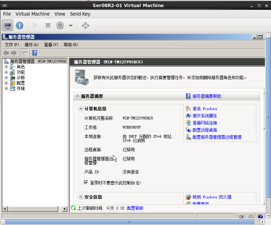Click the icon beside 配置服务器管理器远程管理
271x225 pixels.
(188, 137)
